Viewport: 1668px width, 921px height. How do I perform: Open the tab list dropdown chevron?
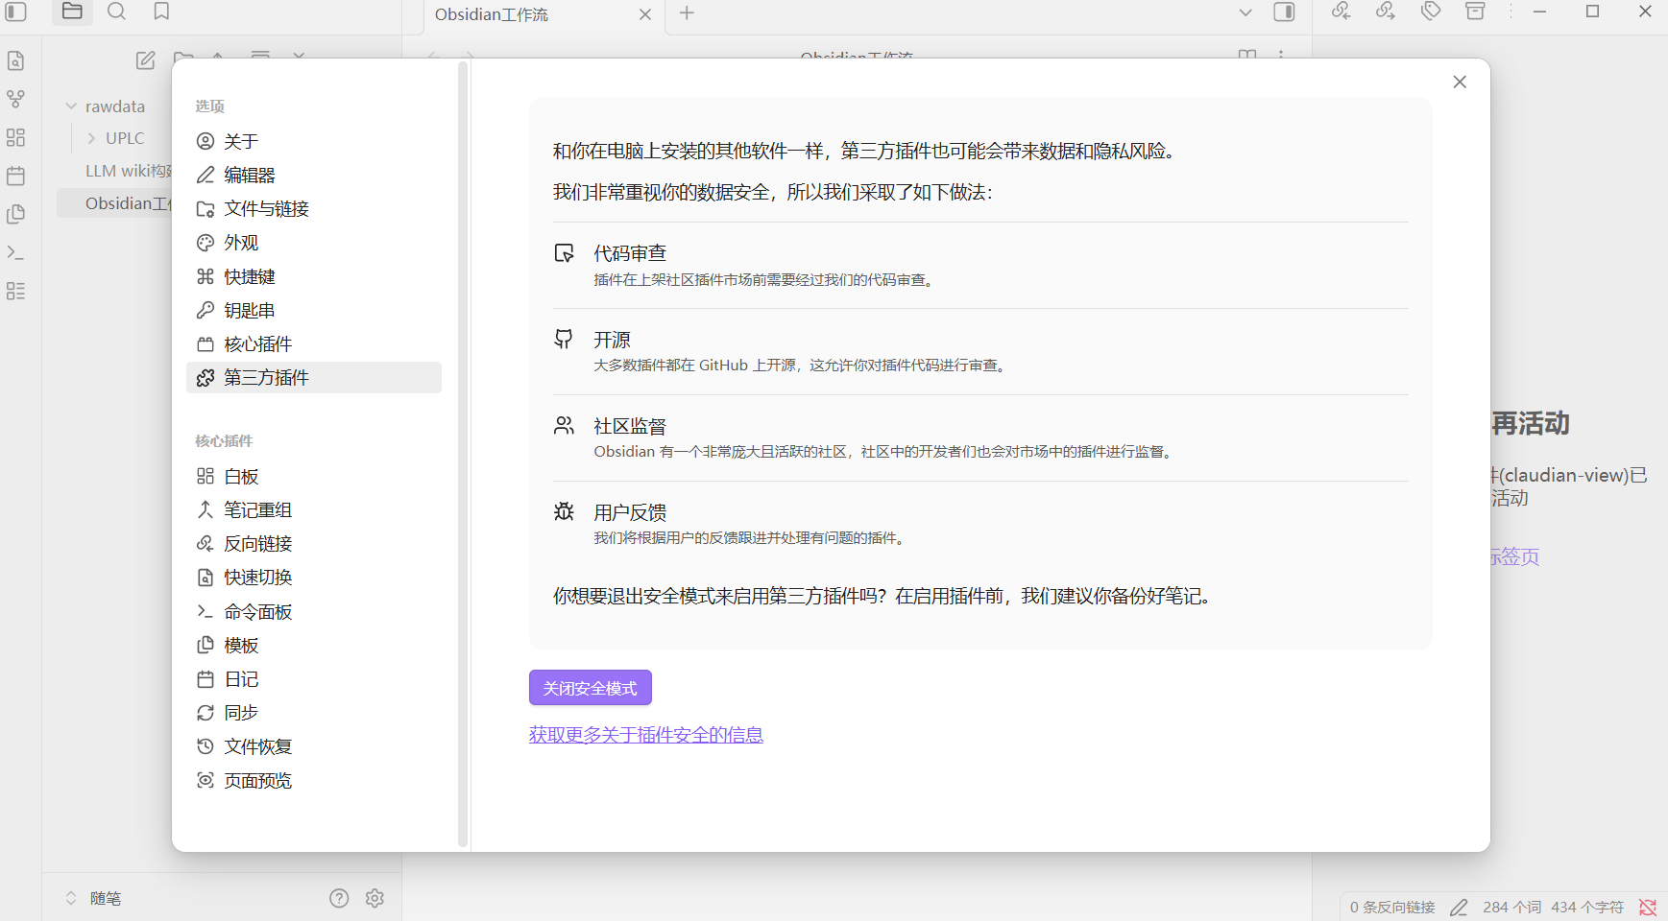(x=1245, y=12)
